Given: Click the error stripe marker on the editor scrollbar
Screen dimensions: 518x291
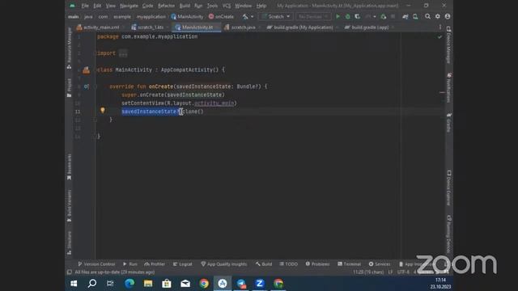Looking at the screenshot, I should [442, 92].
